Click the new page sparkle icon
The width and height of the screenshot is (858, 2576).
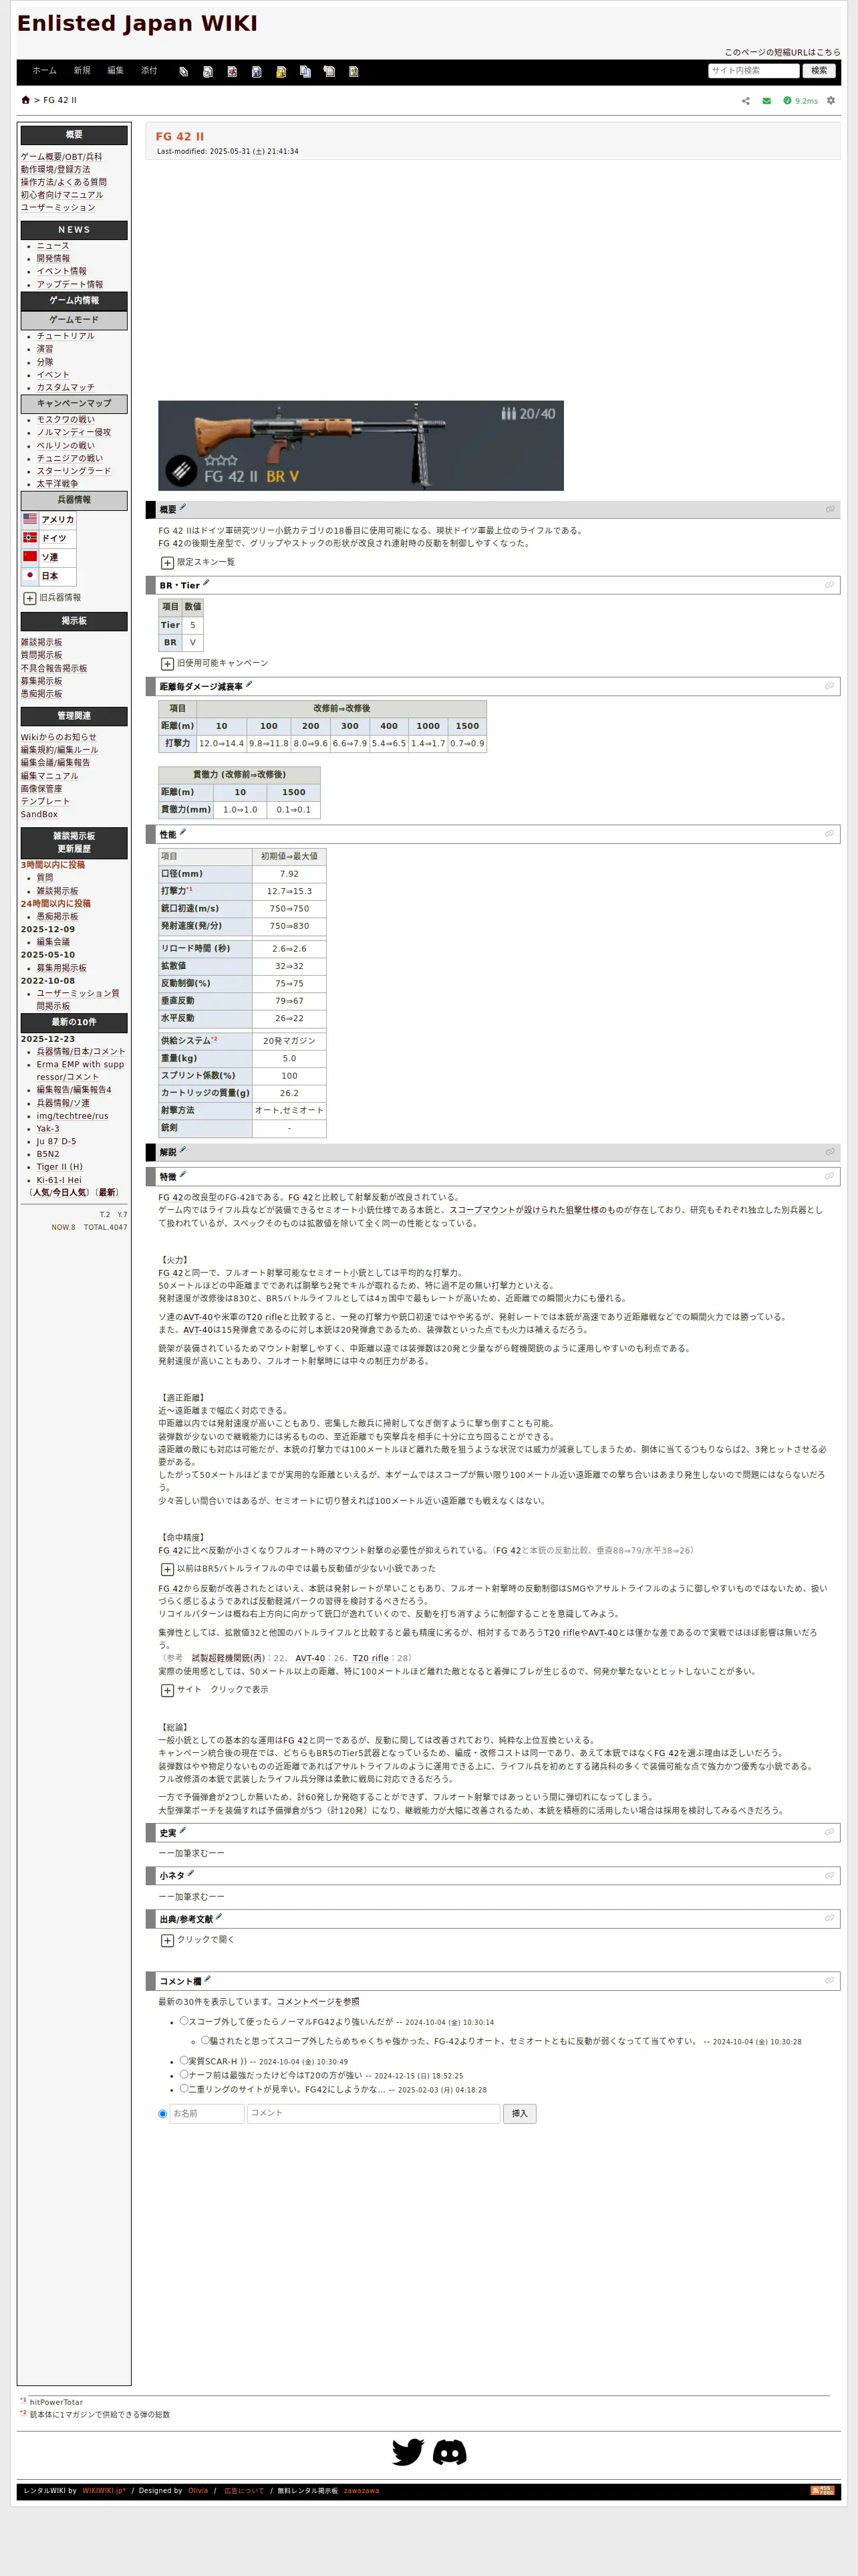[x=329, y=72]
